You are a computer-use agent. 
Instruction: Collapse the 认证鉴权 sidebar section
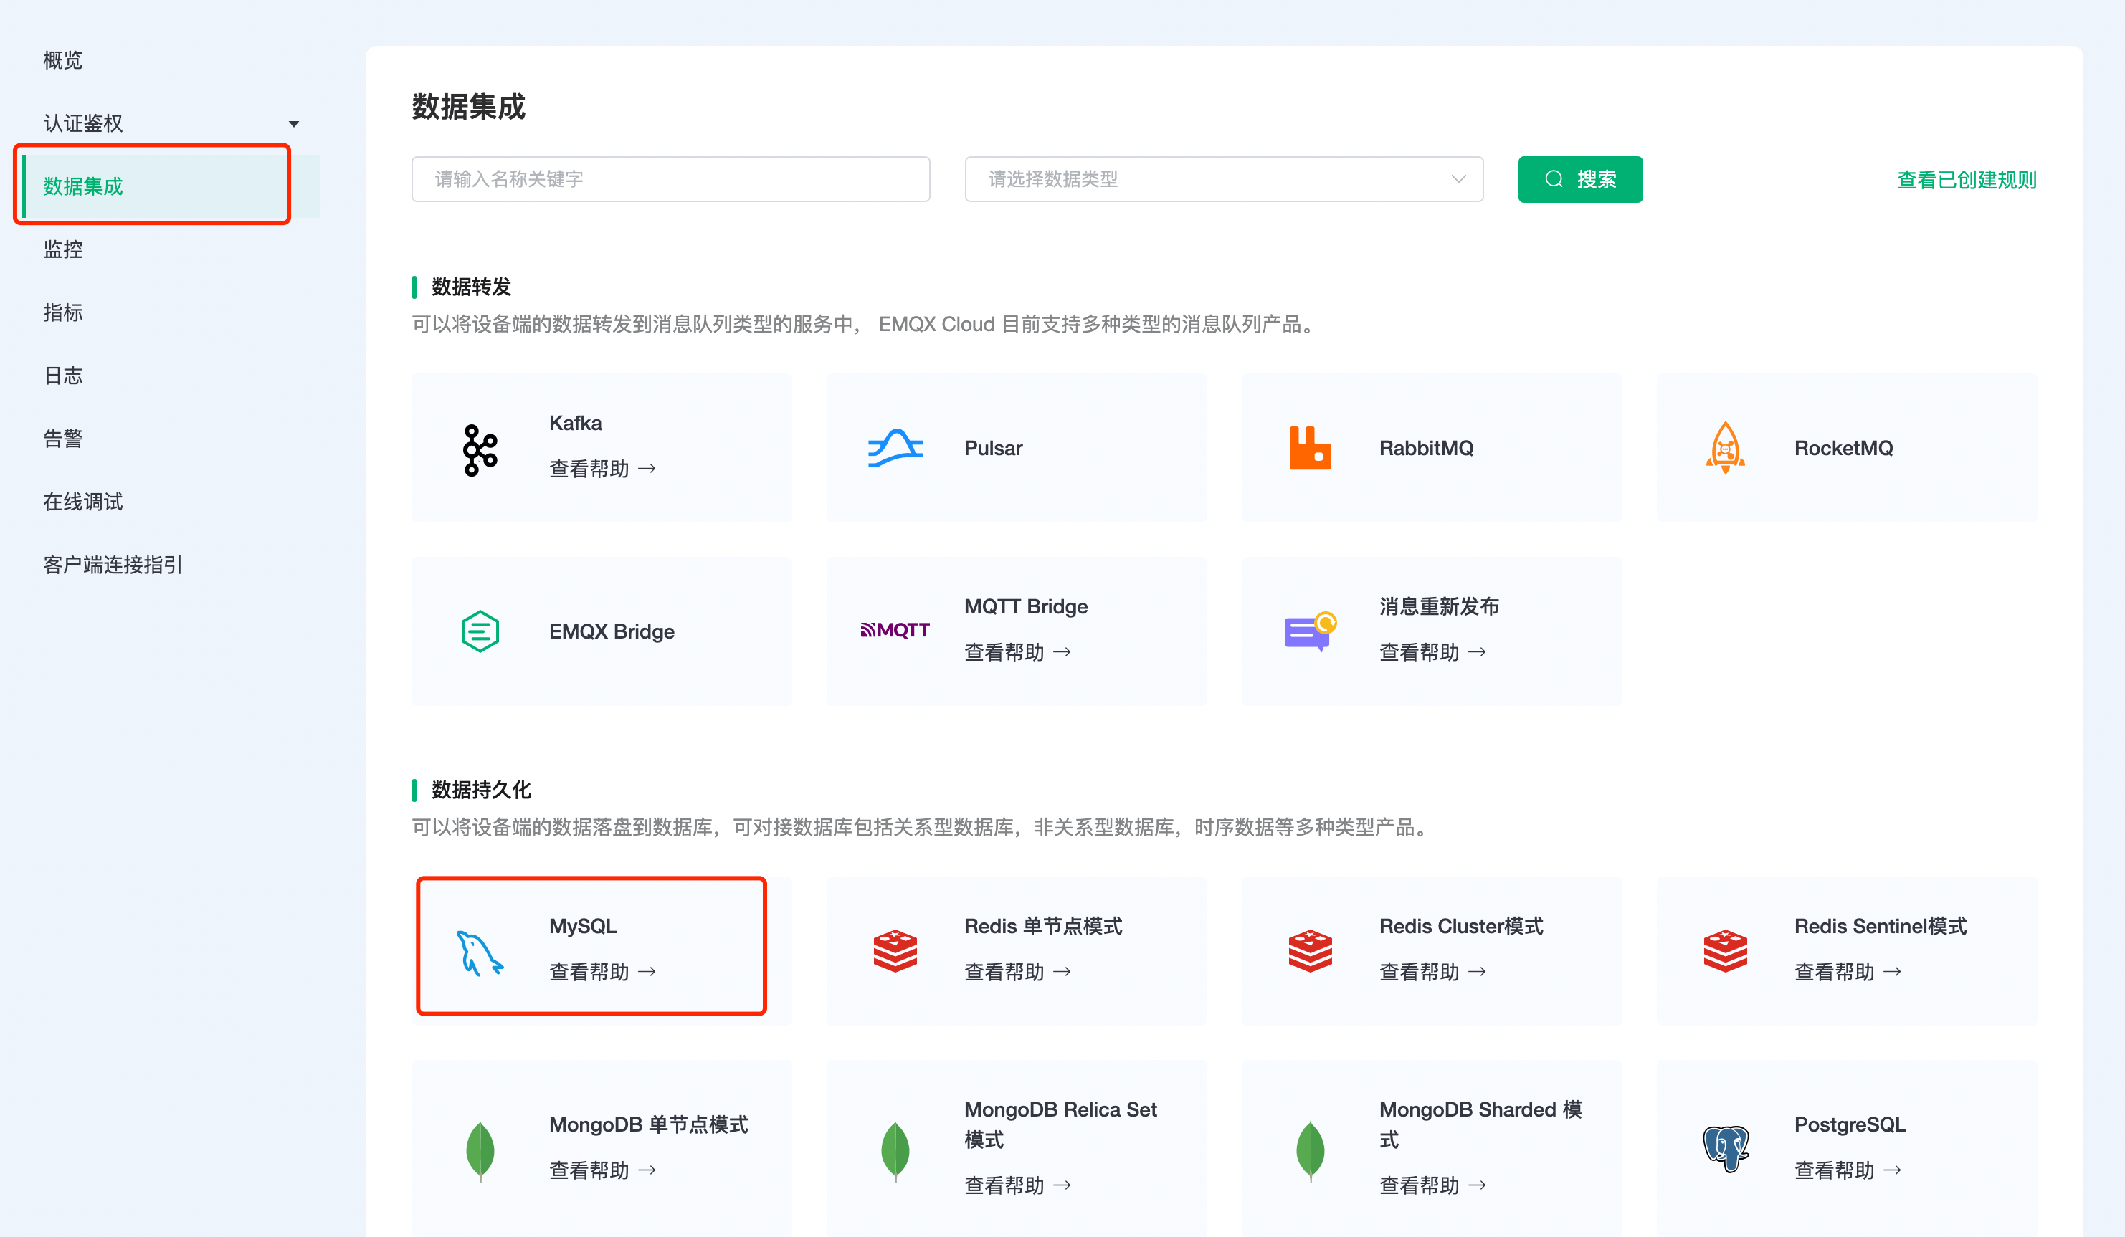click(x=294, y=123)
